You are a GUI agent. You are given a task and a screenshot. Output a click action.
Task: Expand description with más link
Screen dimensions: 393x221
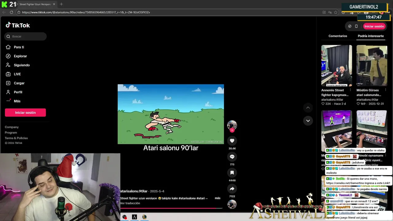217,198
